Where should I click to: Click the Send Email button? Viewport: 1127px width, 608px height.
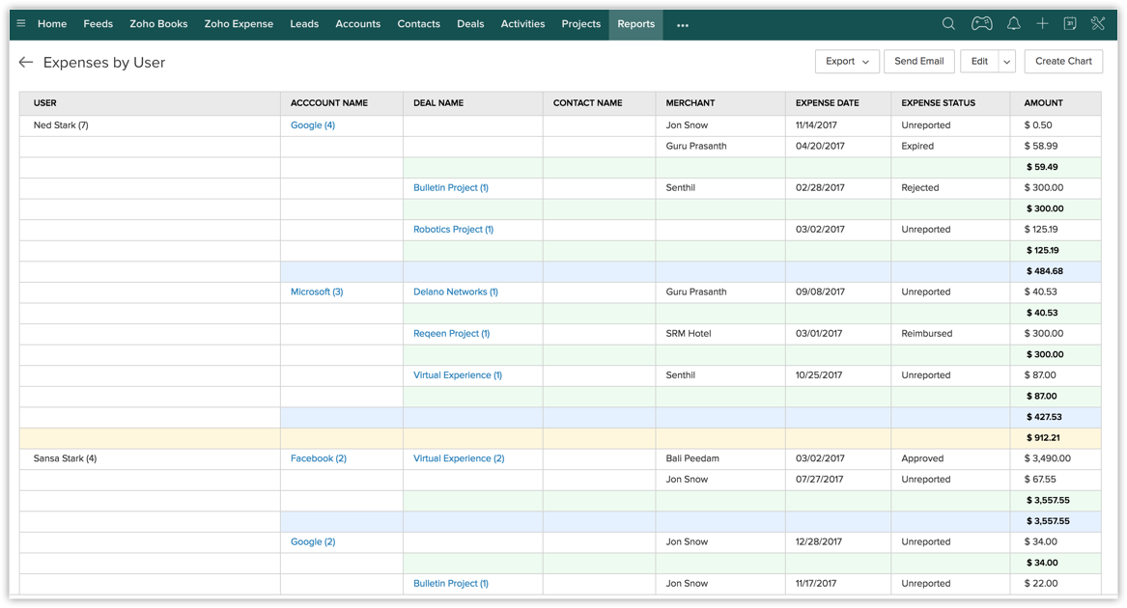(918, 61)
